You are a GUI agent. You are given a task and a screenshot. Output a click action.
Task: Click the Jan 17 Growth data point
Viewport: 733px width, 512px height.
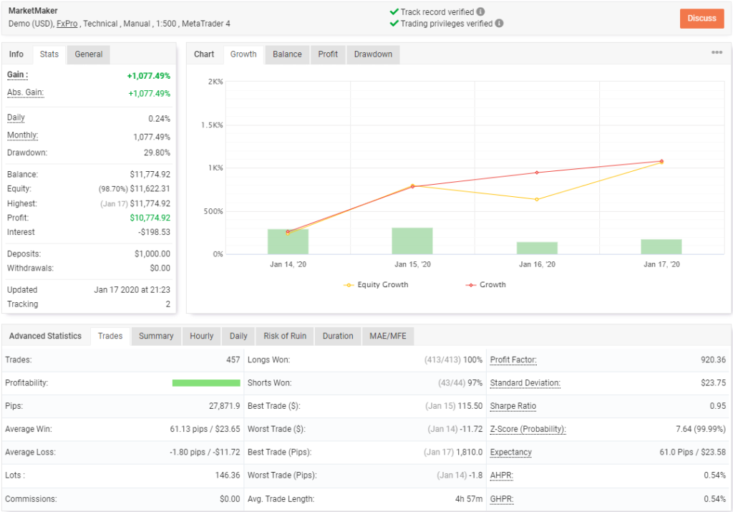click(x=661, y=161)
